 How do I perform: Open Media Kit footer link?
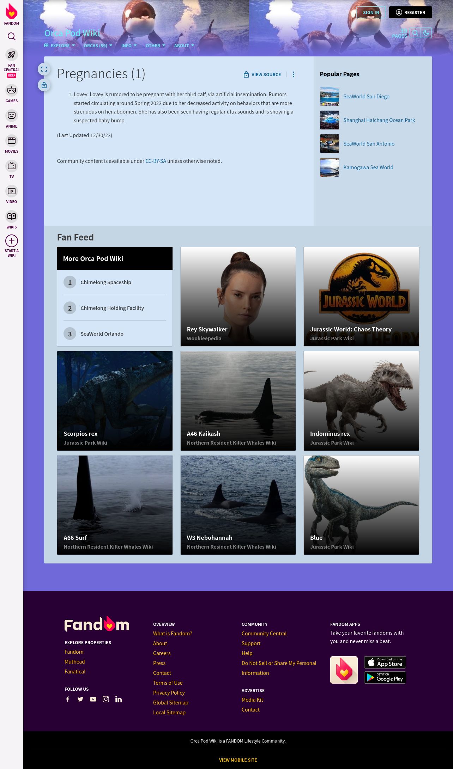click(x=252, y=700)
